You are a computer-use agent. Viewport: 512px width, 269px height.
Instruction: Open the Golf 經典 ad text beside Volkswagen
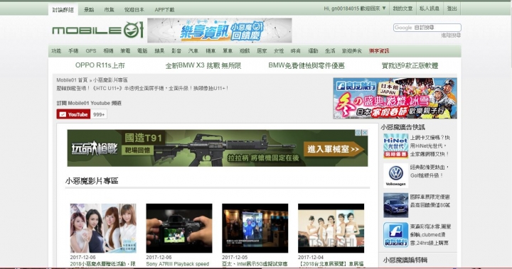pos(430,171)
